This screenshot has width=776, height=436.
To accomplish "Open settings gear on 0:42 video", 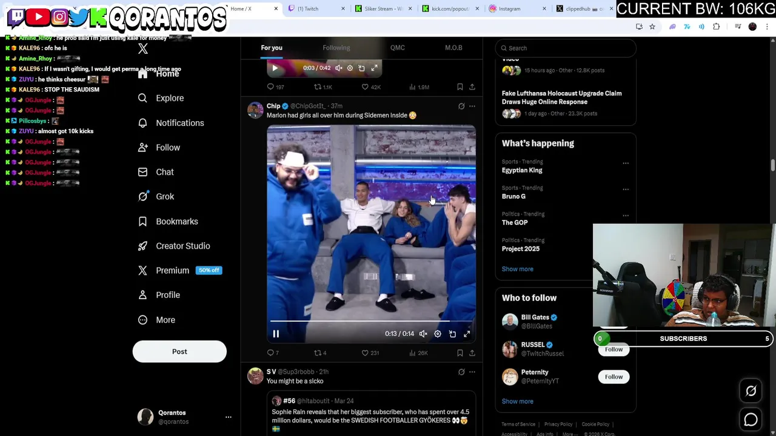I will [350, 68].
